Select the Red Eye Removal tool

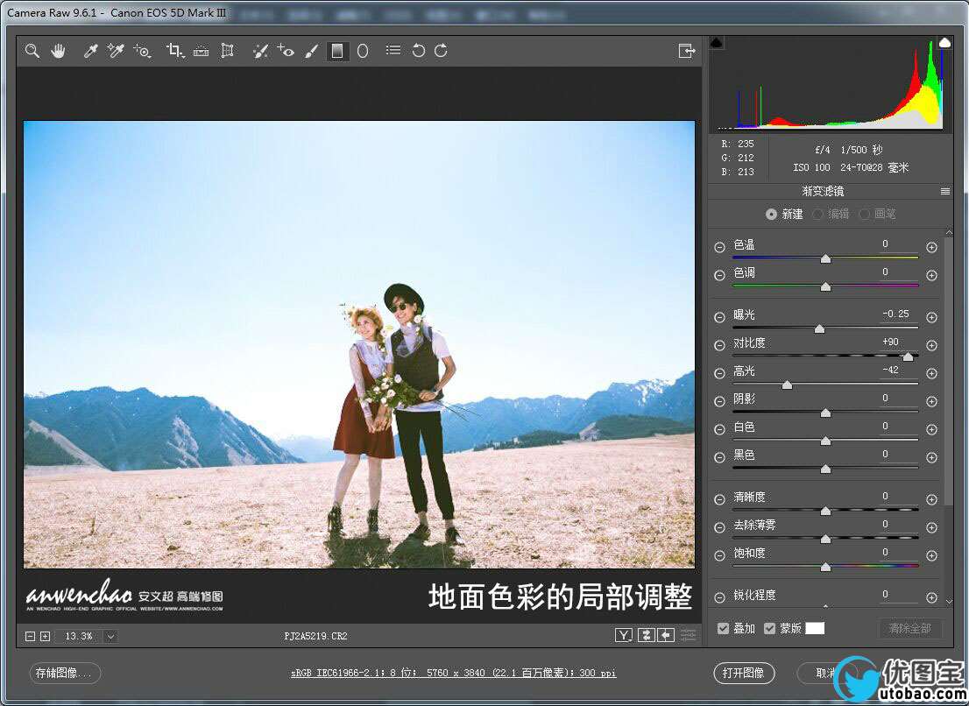(286, 52)
